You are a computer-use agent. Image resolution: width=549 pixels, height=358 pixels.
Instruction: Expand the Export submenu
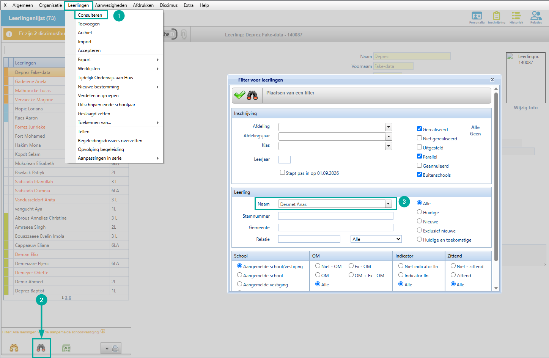pyautogui.click(x=114, y=60)
